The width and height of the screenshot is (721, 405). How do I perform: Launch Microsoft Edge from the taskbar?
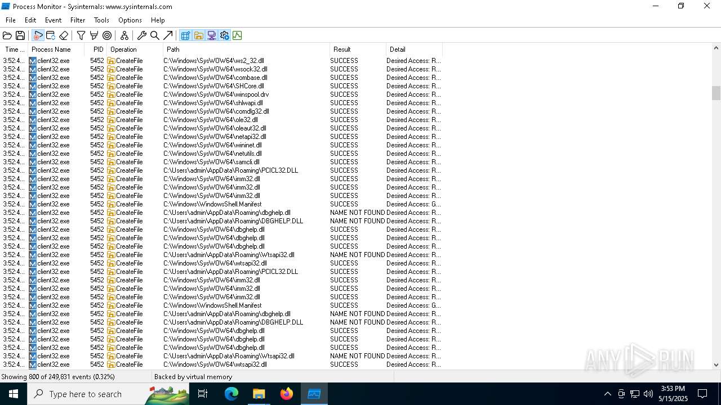[x=232, y=394]
